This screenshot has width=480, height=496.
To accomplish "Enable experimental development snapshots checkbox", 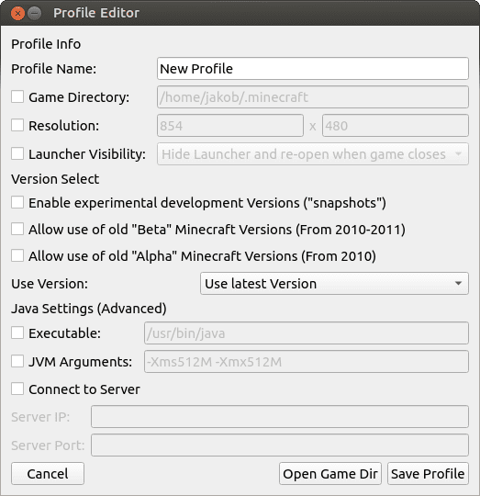I will 17,202.
